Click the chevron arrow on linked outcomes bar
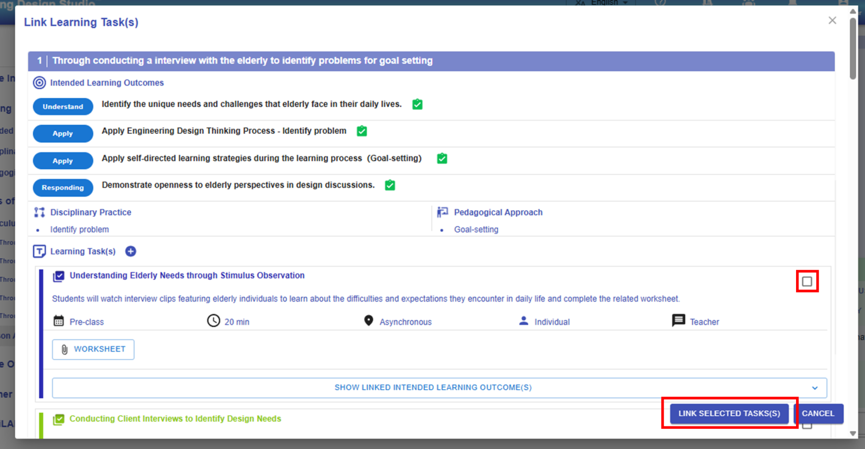 (815, 388)
